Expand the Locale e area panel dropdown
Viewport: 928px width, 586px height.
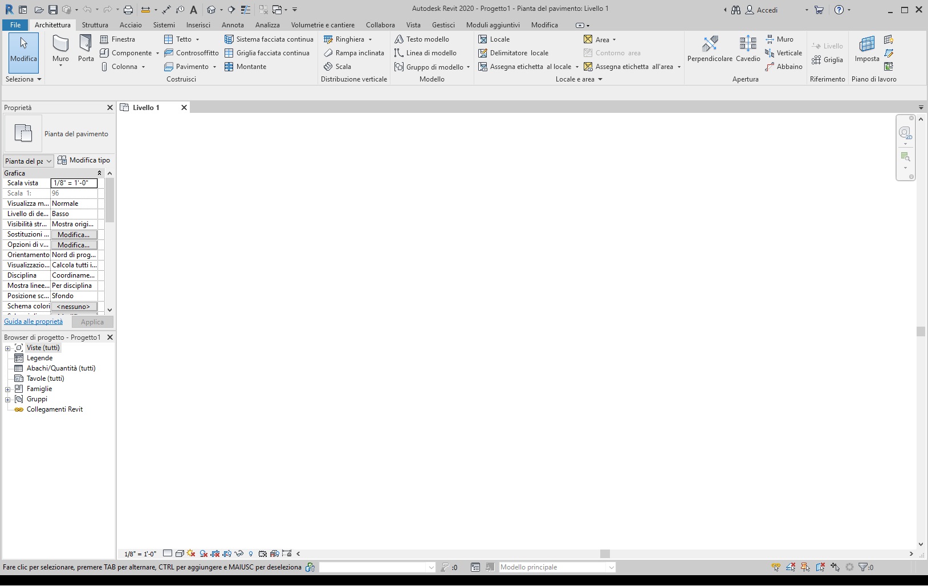pyautogui.click(x=579, y=79)
